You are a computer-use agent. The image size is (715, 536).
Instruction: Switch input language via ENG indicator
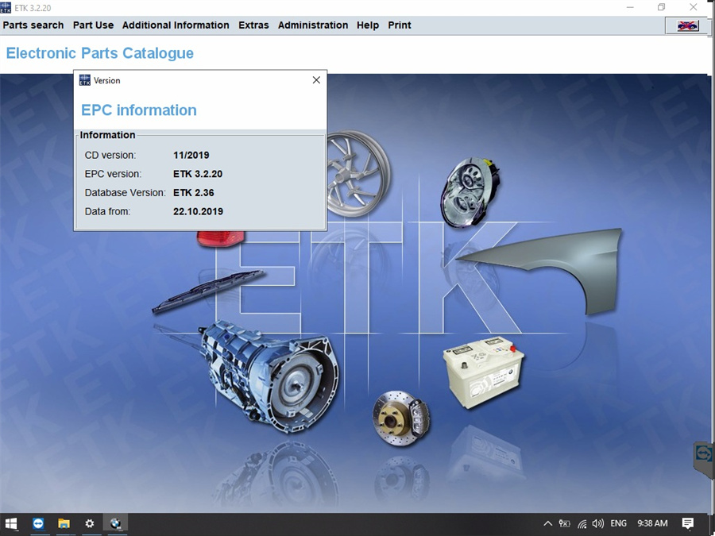click(x=618, y=523)
